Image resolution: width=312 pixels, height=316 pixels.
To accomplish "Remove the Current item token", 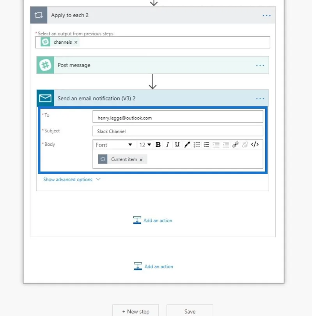I will pos(141,160).
